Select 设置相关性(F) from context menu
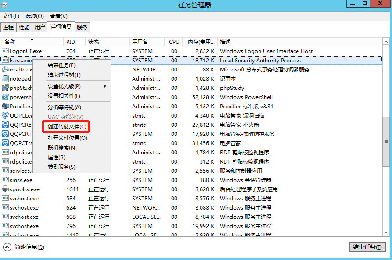The image size is (392, 260). (x=64, y=96)
